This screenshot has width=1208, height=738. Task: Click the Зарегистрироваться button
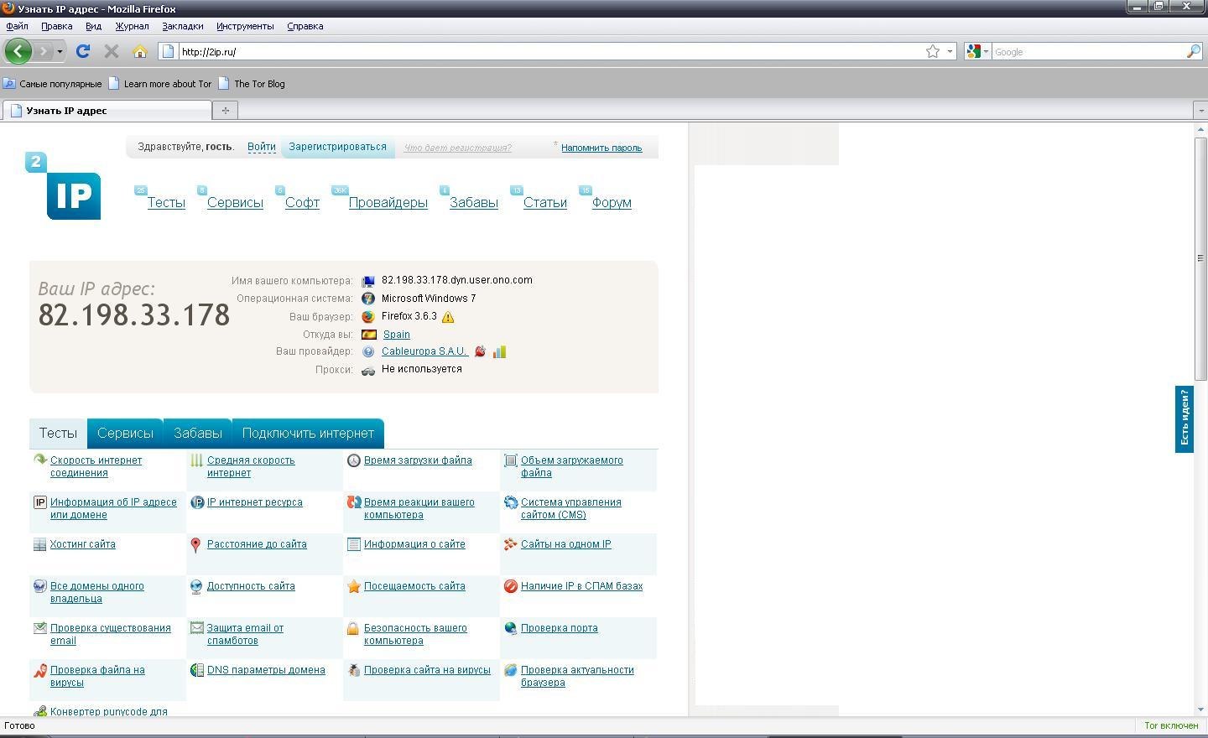coord(337,147)
